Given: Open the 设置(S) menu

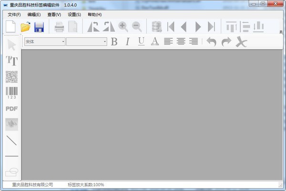Looking at the screenshot, I should tap(74, 14).
